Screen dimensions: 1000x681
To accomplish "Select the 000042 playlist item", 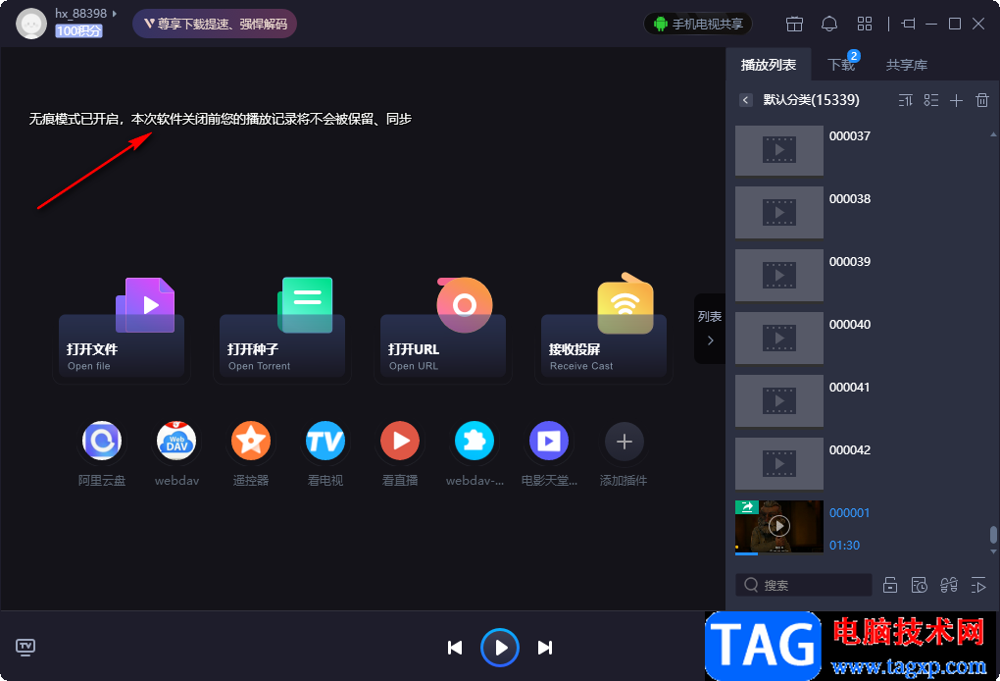I will (x=862, y=463).
